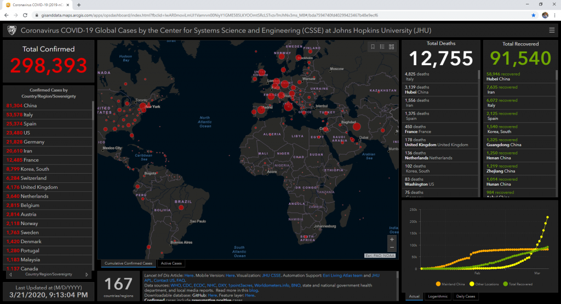The image size is (561, 304).
Task: Click the red circle over Iran on map
Action: click(x=356, y=126)
